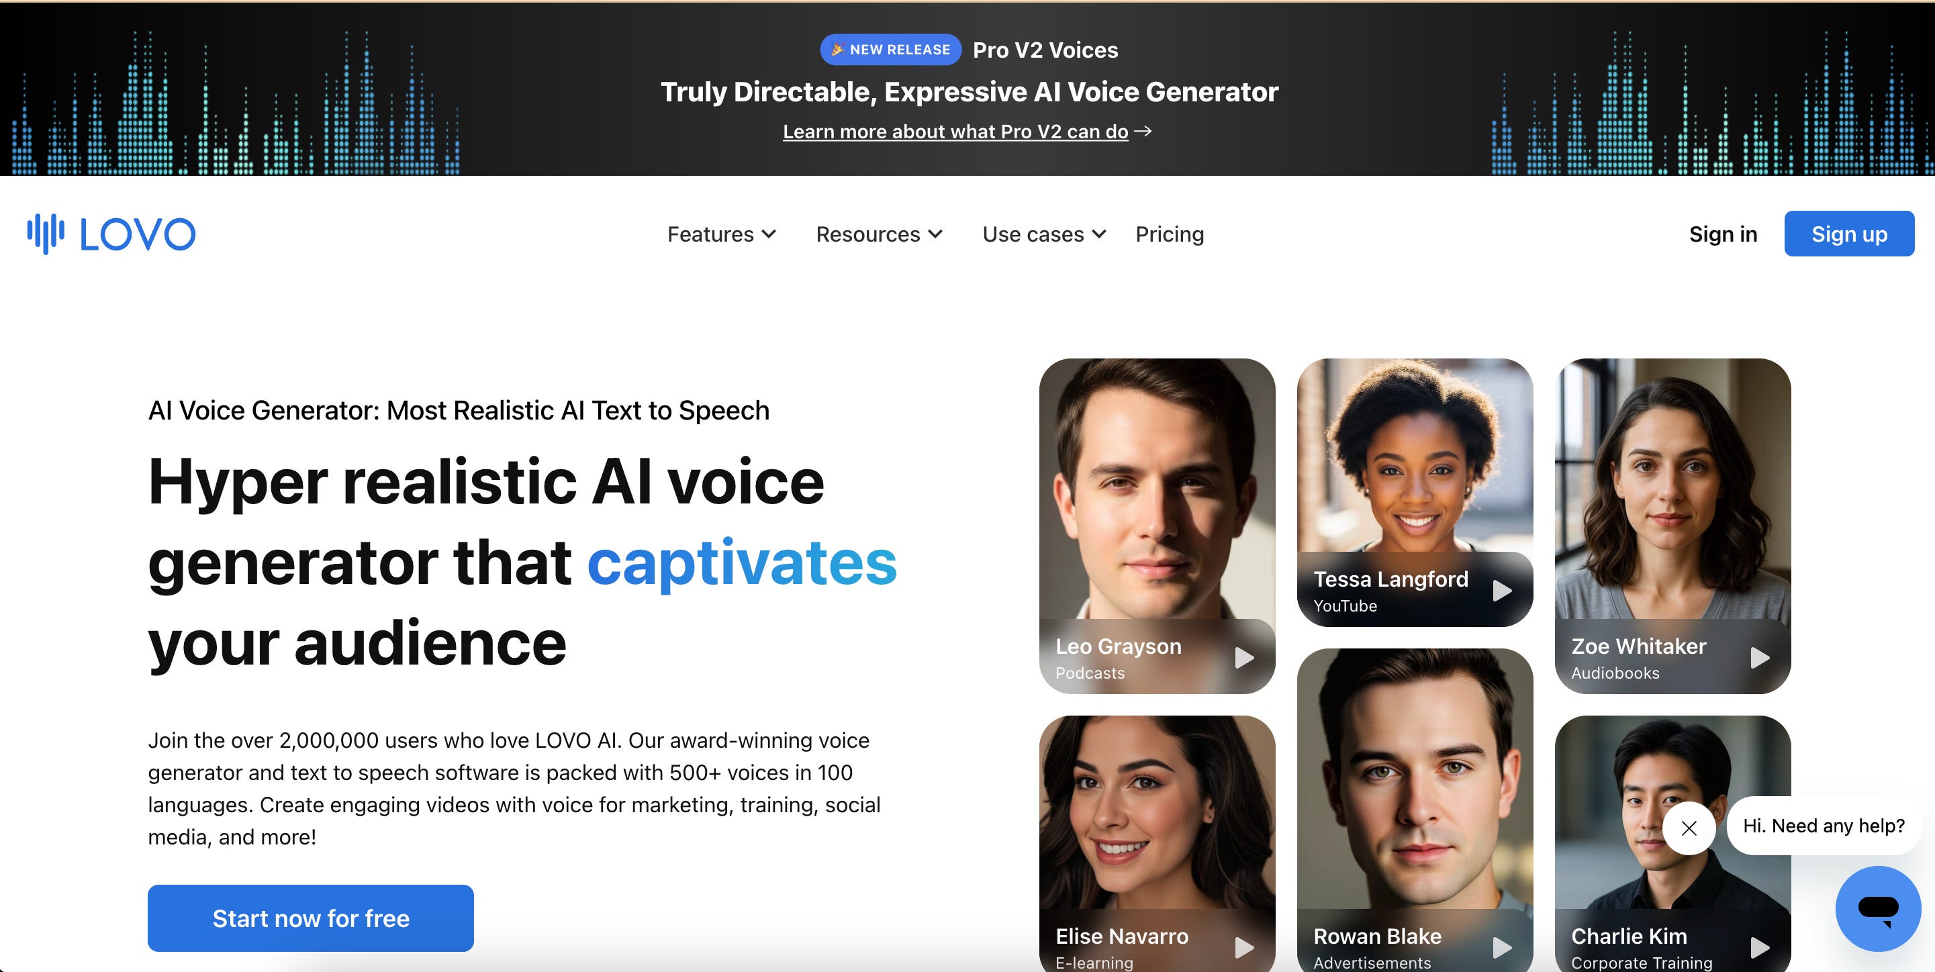Play Leo Grayson's Podcasts voice sample
Image resolution: width=1935 pixels, height=972 pixels.
tap(1244, 658)
